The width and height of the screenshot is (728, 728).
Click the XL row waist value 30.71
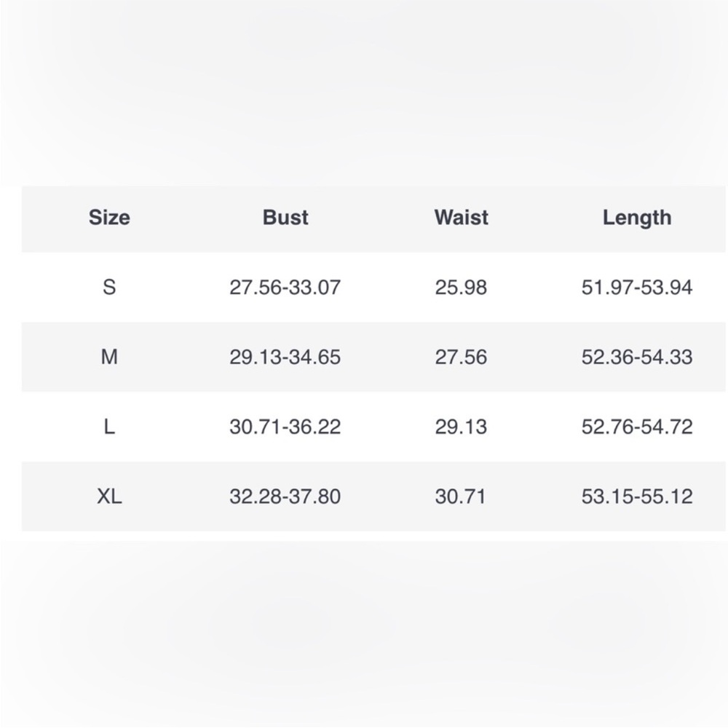pyautogui.click(x=460, y=496)
